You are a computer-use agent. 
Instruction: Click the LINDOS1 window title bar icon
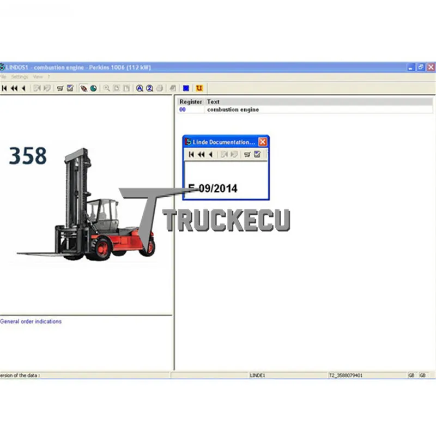click(2, 67)
